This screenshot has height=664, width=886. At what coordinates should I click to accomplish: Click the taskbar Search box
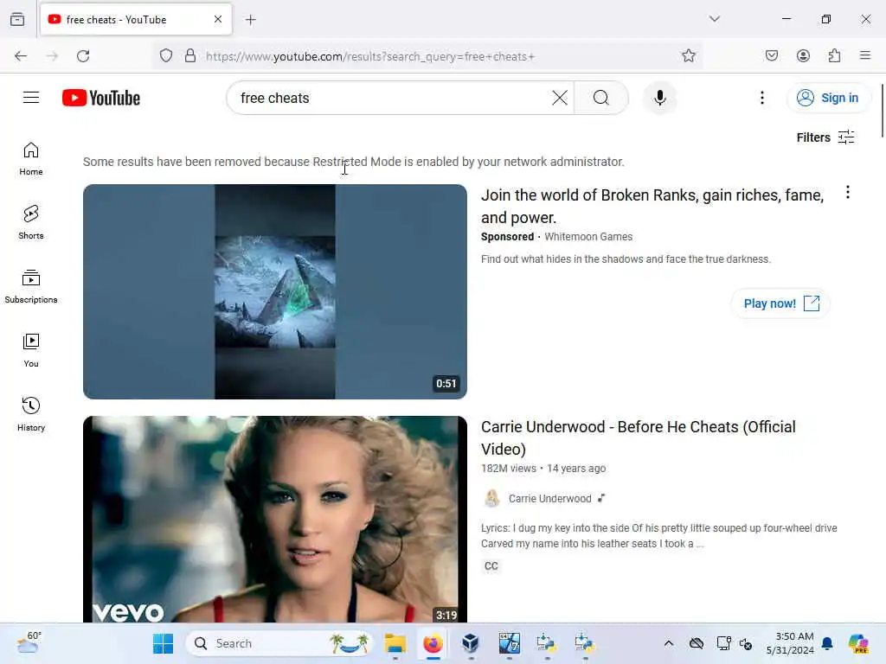[279, 643]
